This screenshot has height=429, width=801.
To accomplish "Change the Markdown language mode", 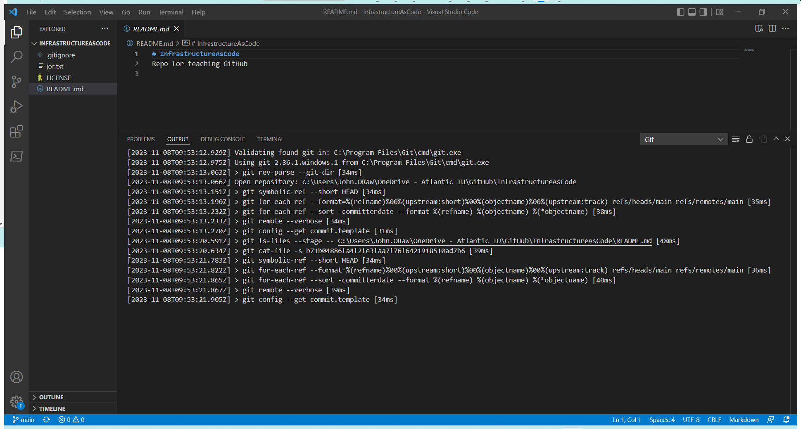I will point(744,420).
